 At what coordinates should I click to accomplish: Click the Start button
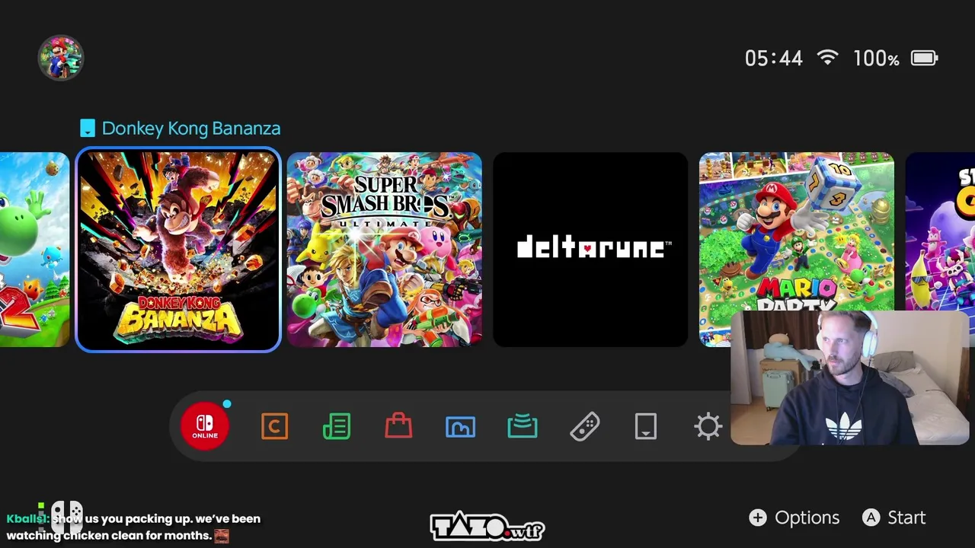[894, 518]
